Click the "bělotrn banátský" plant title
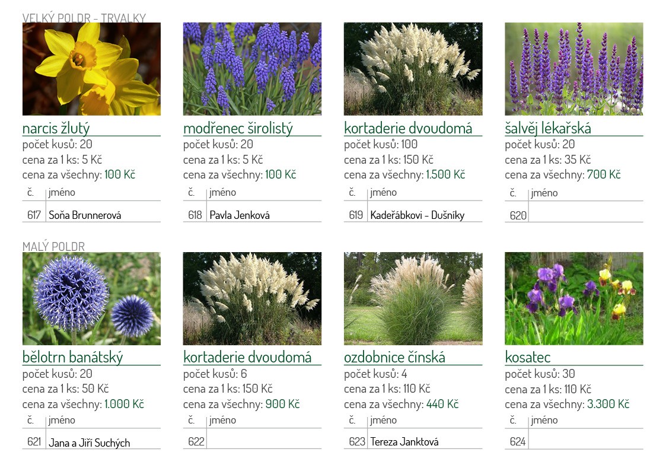 (x=72, y=357)
